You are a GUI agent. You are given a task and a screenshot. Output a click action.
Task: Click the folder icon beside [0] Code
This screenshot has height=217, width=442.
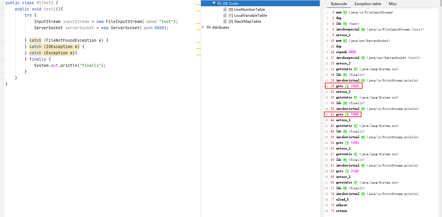[x=220, y=3]
